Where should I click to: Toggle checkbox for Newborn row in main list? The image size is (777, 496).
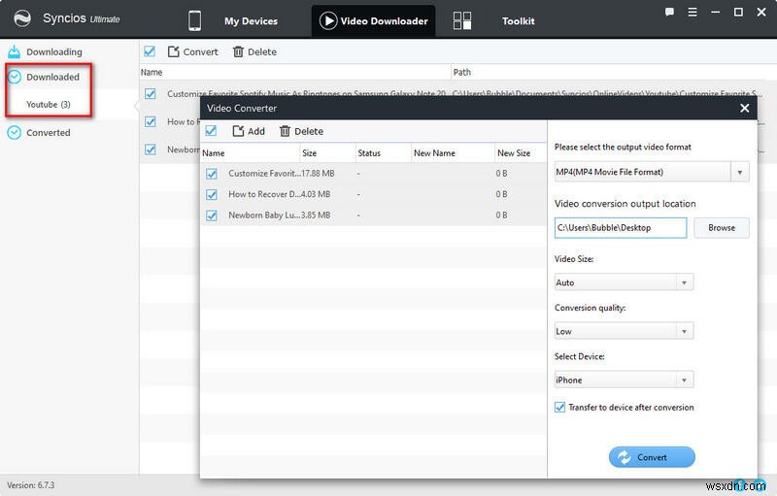(151, 149)
